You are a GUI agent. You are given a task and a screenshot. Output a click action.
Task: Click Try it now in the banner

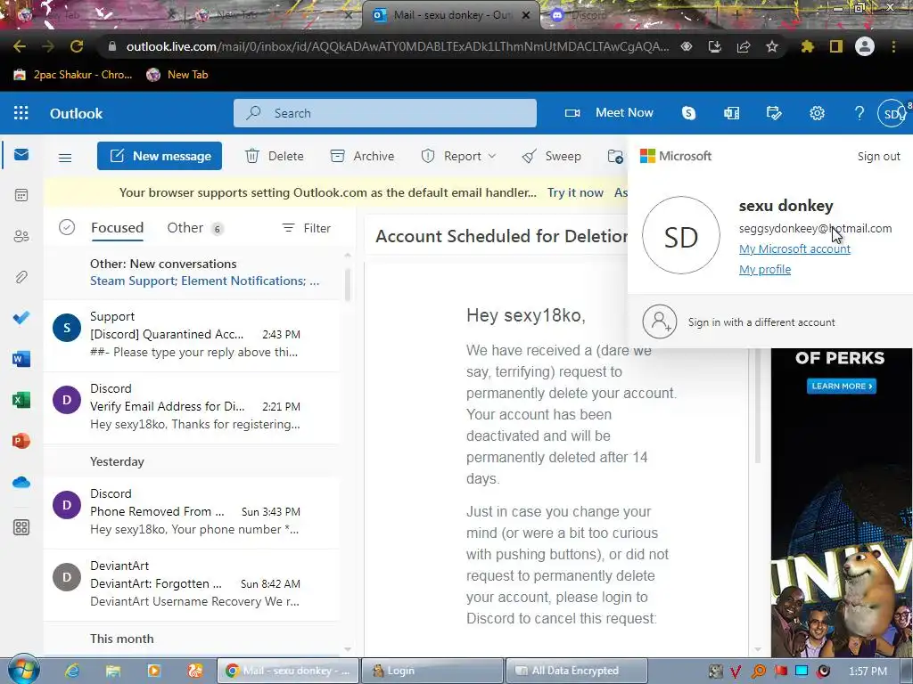(575, 192)
